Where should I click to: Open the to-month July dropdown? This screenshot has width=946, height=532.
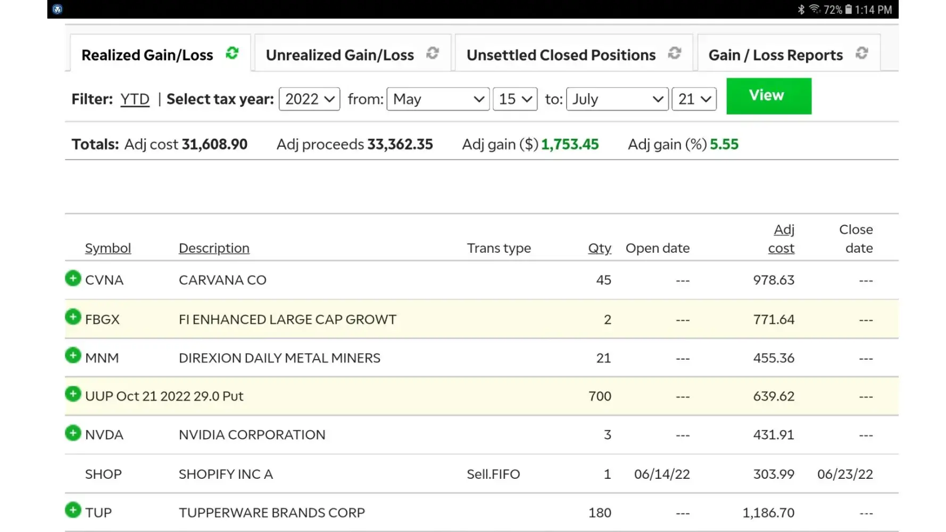point(617,99)
